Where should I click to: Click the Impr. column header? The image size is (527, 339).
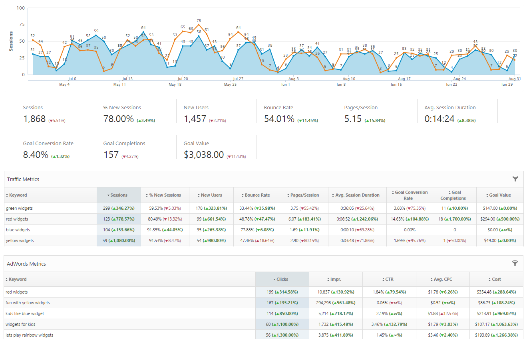tap(336, 279)
